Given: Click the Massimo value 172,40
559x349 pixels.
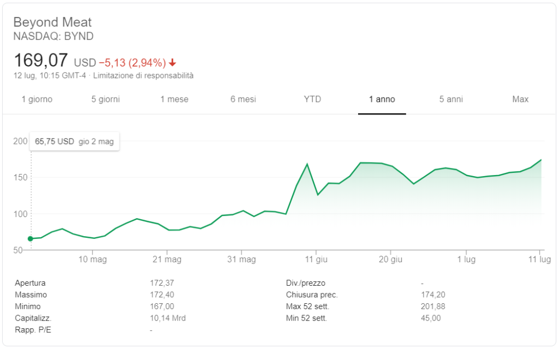Looking at the screenshot, I should pyautogui.click(x=162, y=295).
